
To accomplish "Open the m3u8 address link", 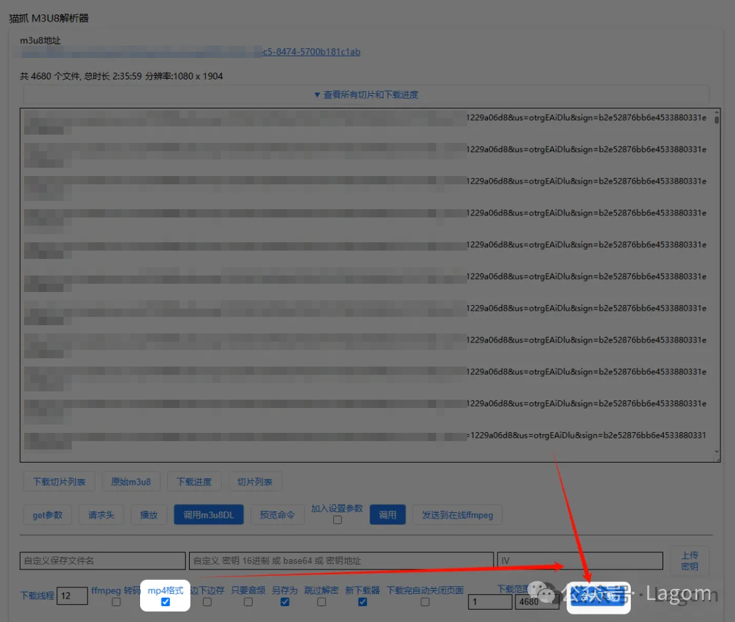I will click(x=190, y=52).
